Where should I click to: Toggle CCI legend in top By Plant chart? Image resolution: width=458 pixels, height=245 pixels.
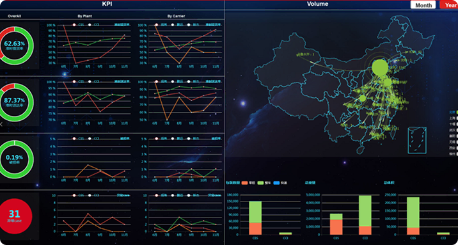pos(93,25)
